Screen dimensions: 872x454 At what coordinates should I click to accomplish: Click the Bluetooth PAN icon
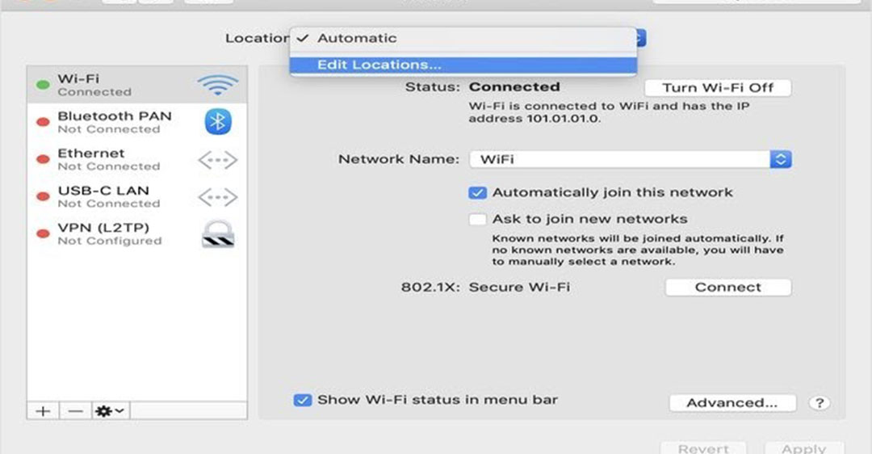click(x=217, y=122)
